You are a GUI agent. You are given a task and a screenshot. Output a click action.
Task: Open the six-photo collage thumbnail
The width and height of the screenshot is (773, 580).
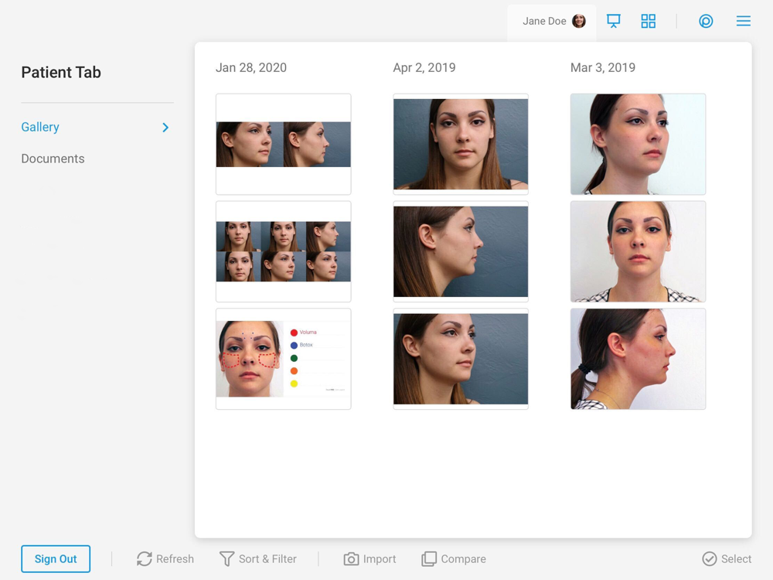(284, 251)
